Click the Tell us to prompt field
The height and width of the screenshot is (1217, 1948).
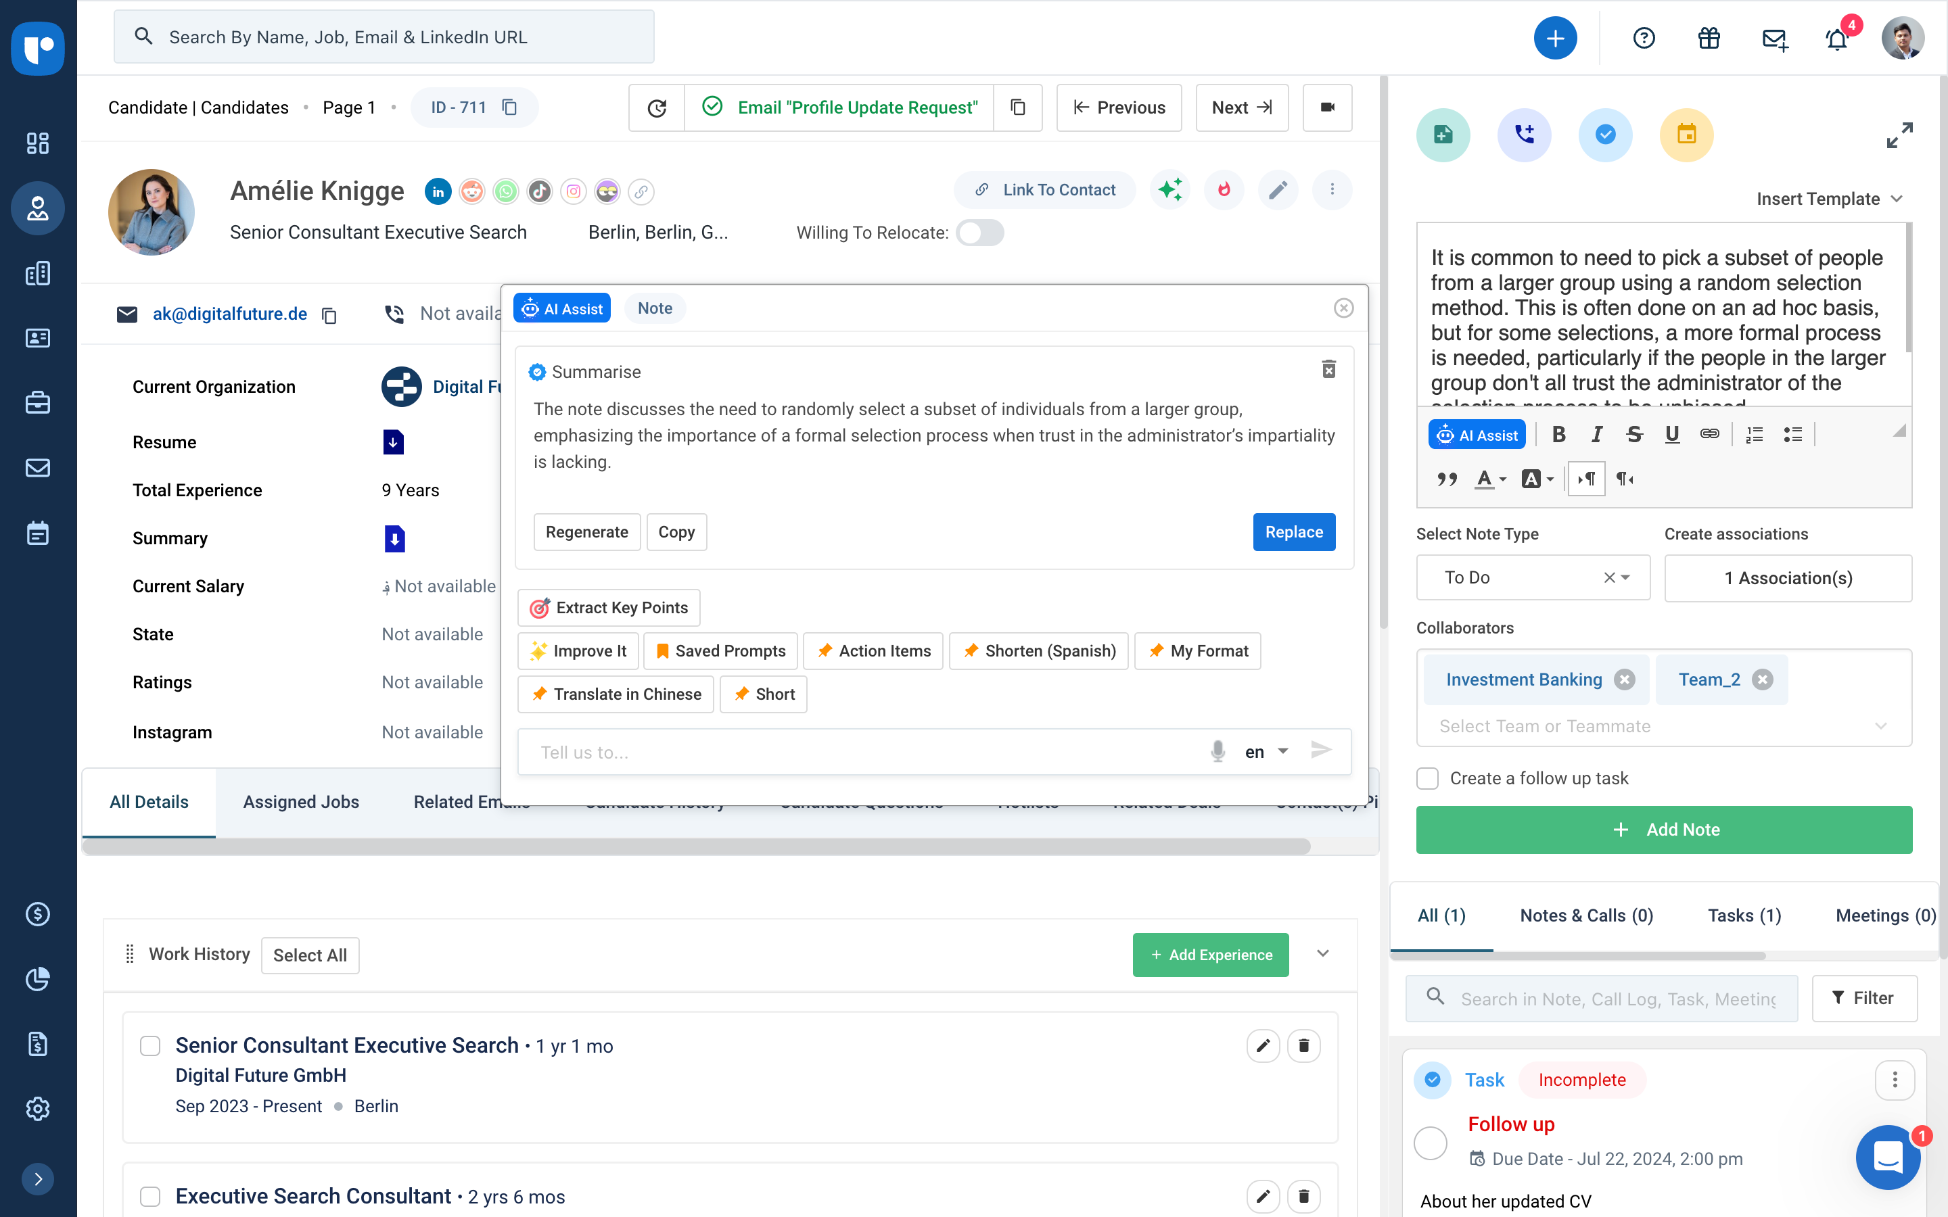[x=861, y=752]
